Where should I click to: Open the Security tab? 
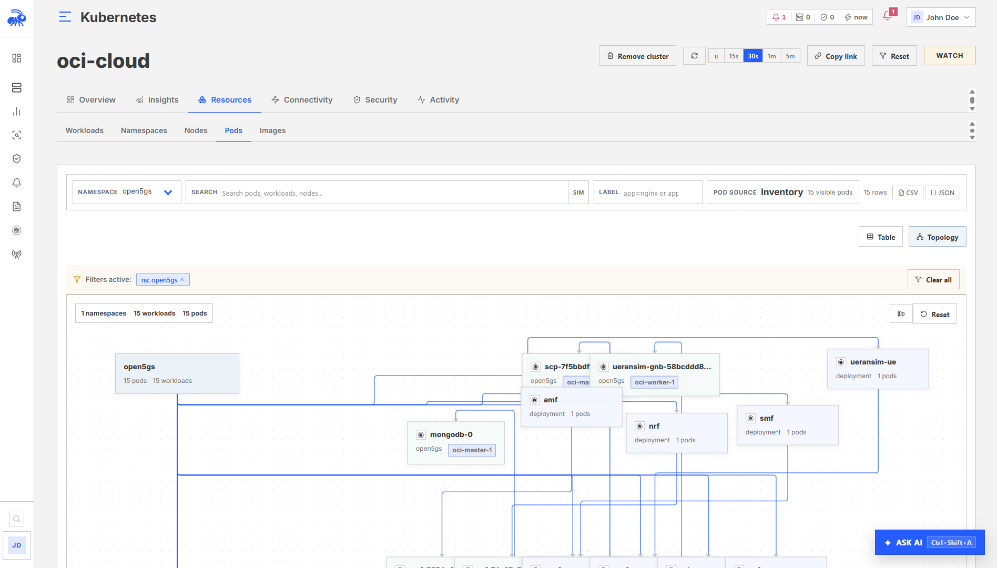click(x=375, y=100)
